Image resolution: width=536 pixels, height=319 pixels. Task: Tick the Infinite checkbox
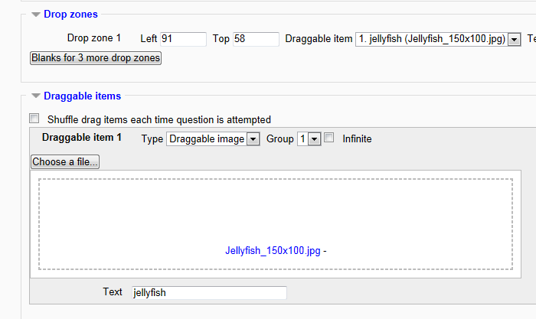328,138
